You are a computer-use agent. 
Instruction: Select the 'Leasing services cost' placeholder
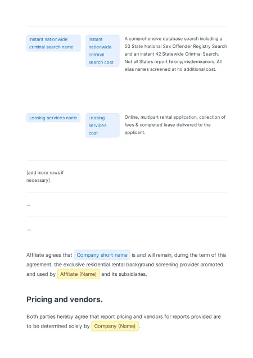102,126
